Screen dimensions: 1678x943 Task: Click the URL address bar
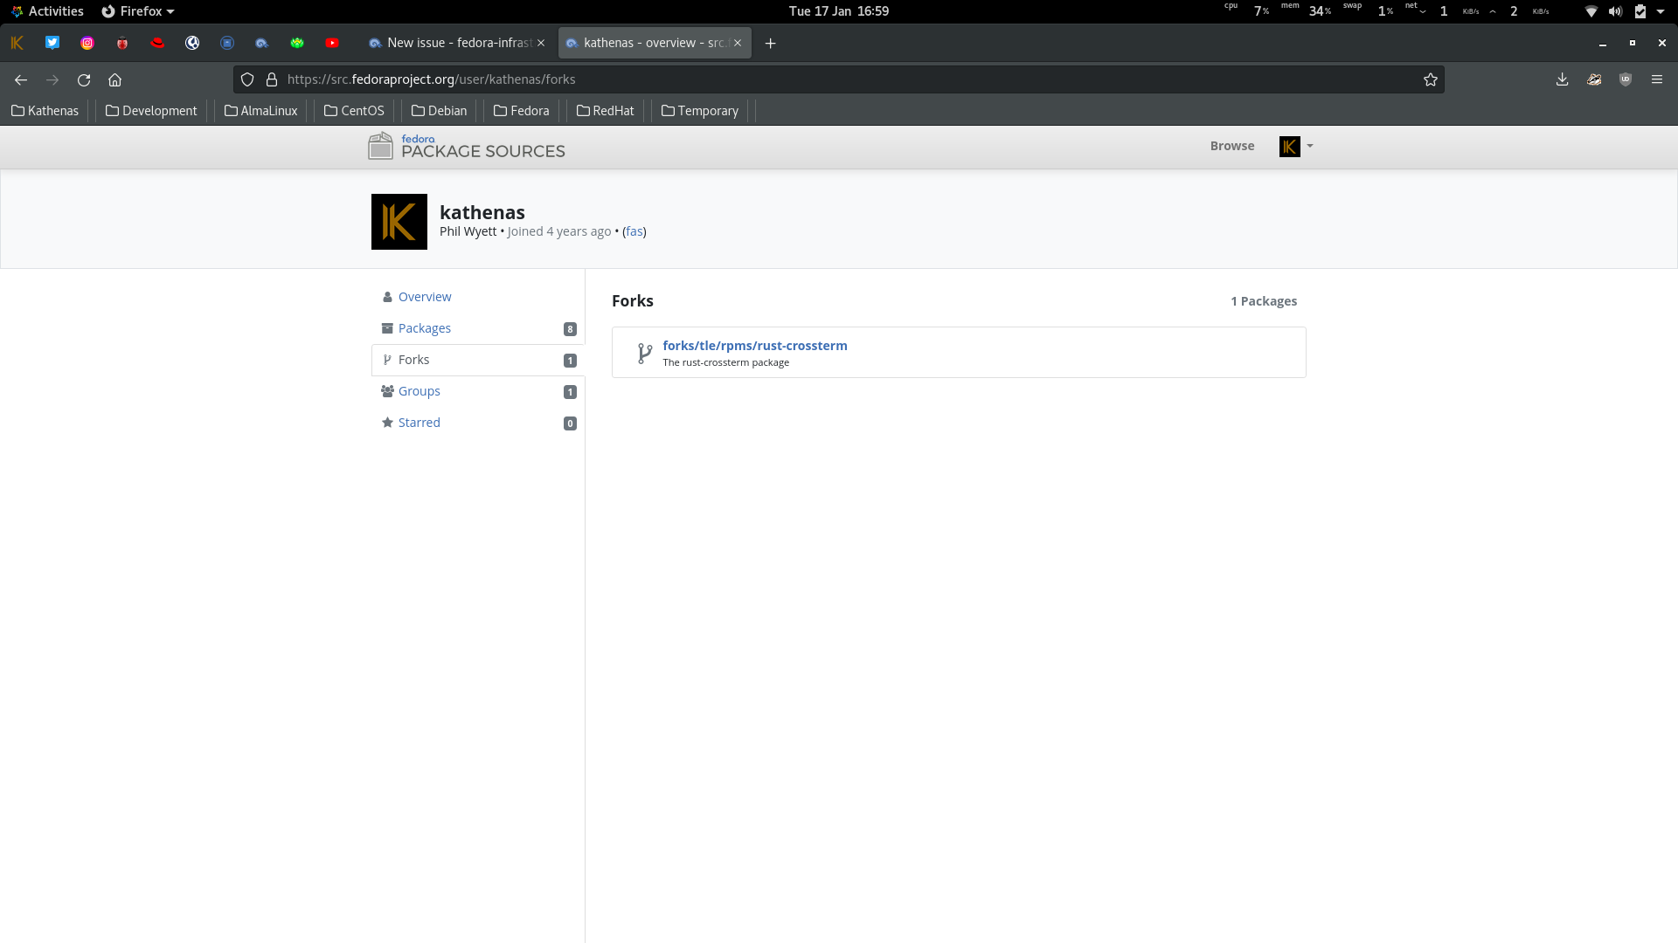pos(839,79)
